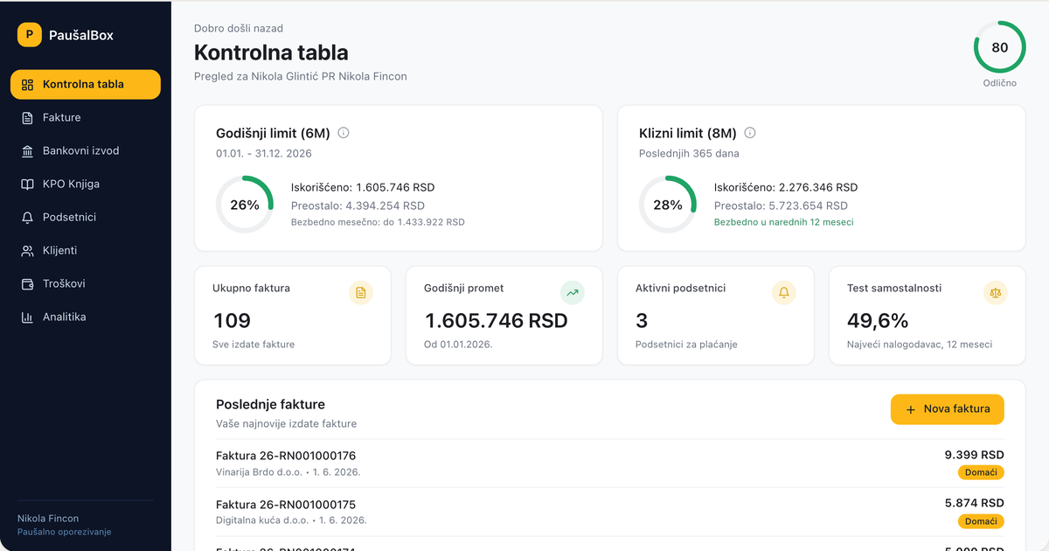
Task: Click document icon on Ukupno faktura card
Action: coord(361,293)
